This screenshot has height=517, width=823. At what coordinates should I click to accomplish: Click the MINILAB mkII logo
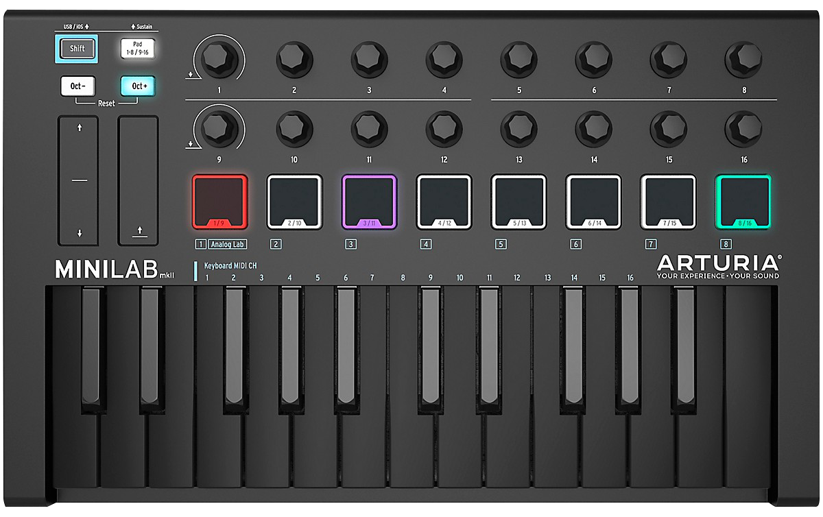tap(115, 269)
